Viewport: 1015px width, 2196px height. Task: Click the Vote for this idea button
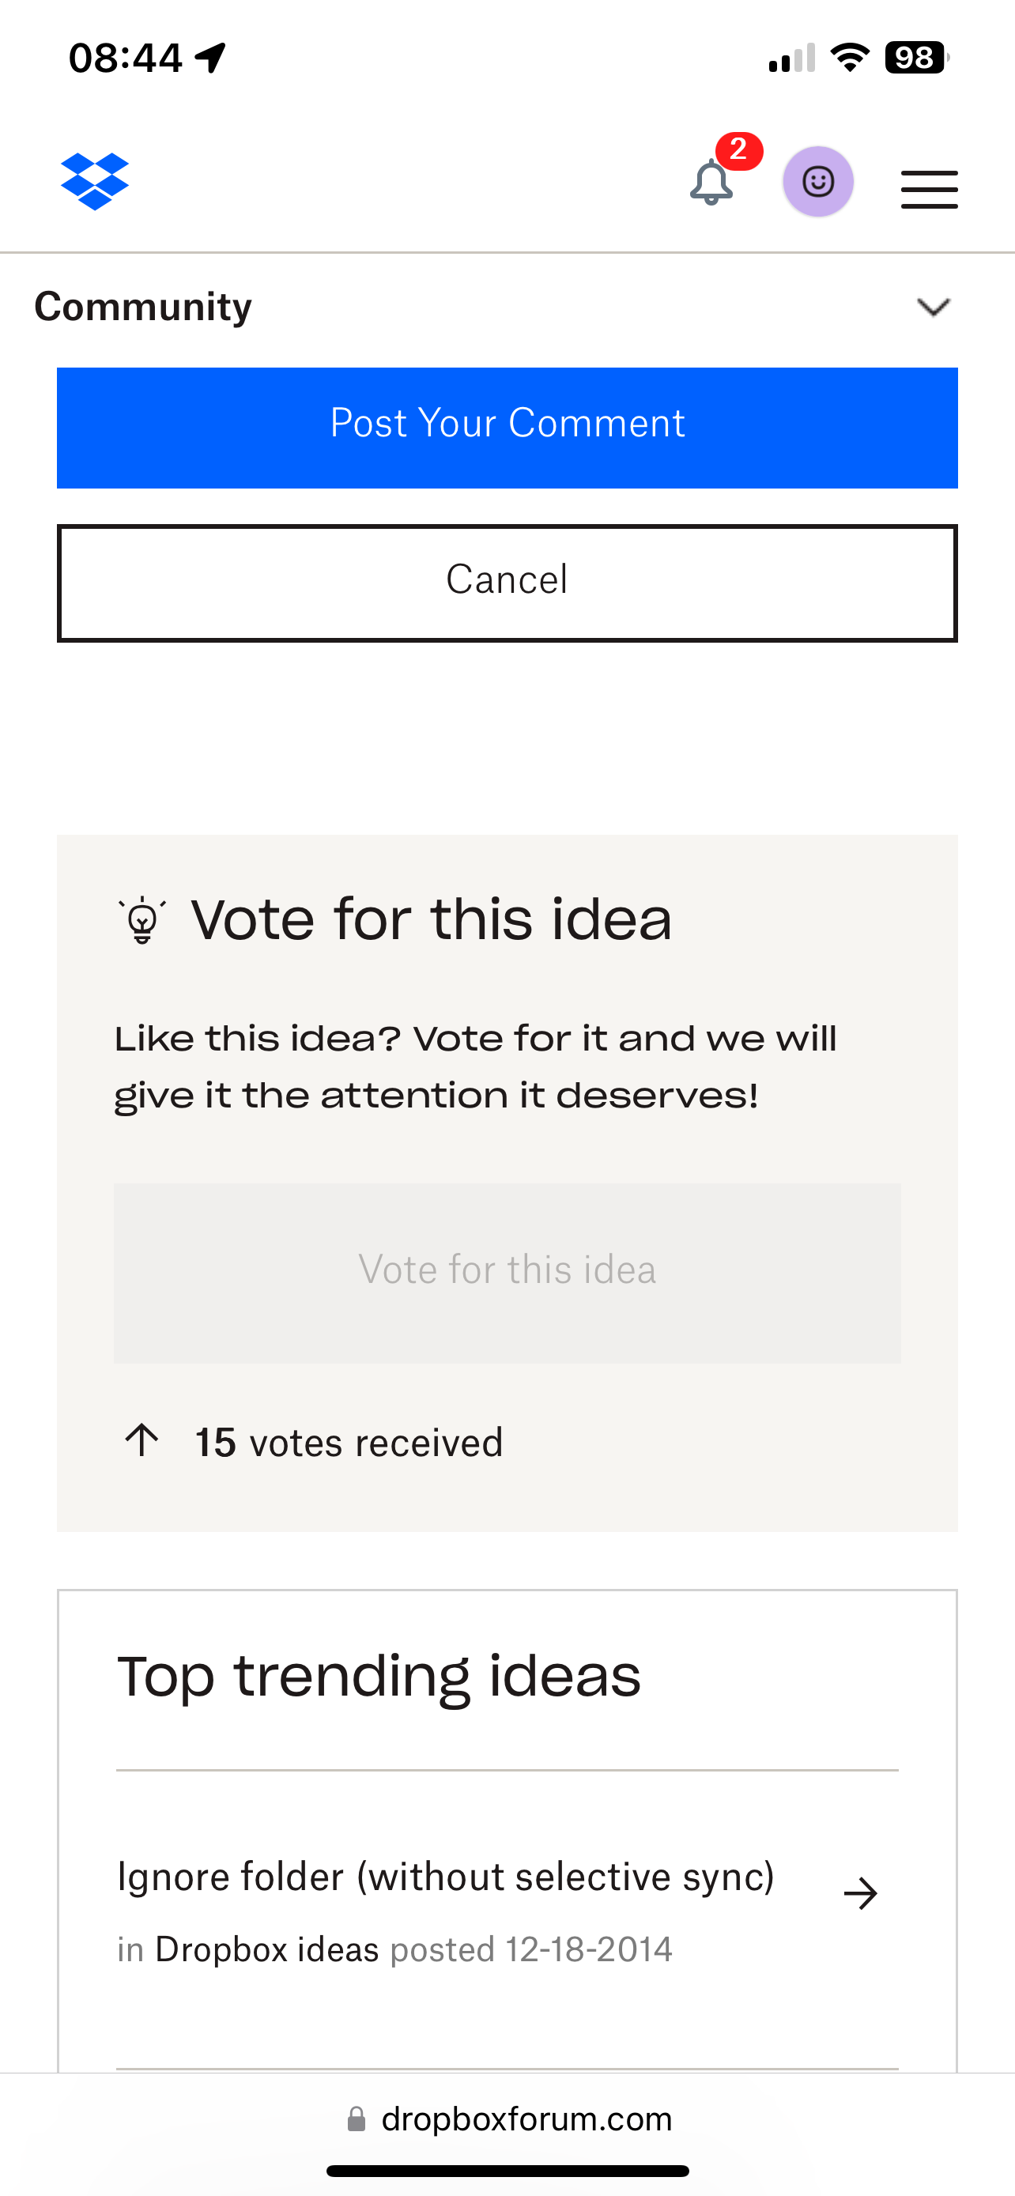tap(507, 1271)
